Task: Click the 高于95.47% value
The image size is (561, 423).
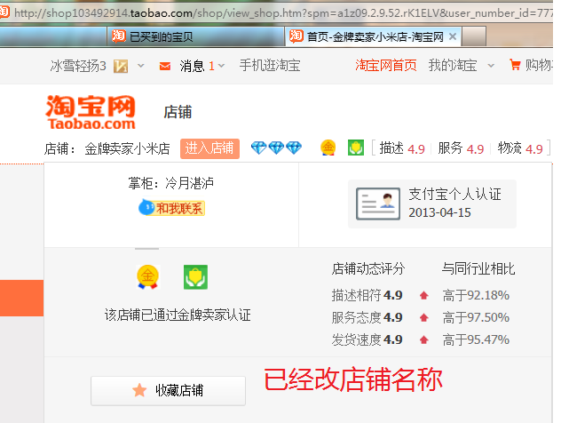Action: [x=476, y=339]
